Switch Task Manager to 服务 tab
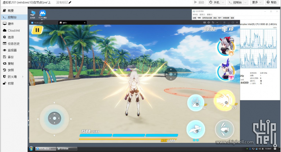Screen dimensions: 281x152 click(x=232, y=18)
